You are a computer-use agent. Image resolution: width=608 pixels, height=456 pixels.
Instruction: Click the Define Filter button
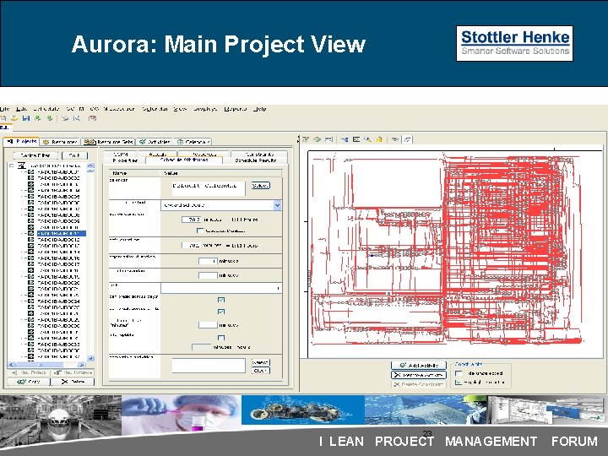pyautogui.click(x=35, y=155)
